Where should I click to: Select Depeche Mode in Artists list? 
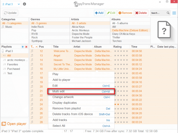[x=90, y=34]
